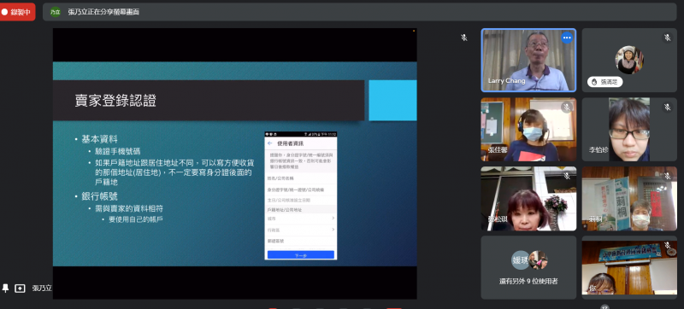Select your own video tile labeled 你
Screen dimensions: 684x309
(x=629, y=268)
